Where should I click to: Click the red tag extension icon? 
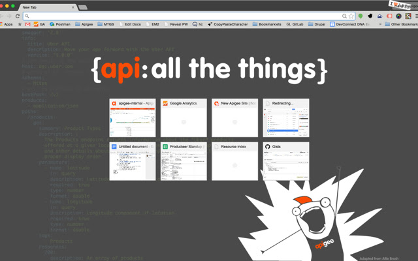click(x=389, y=16)
